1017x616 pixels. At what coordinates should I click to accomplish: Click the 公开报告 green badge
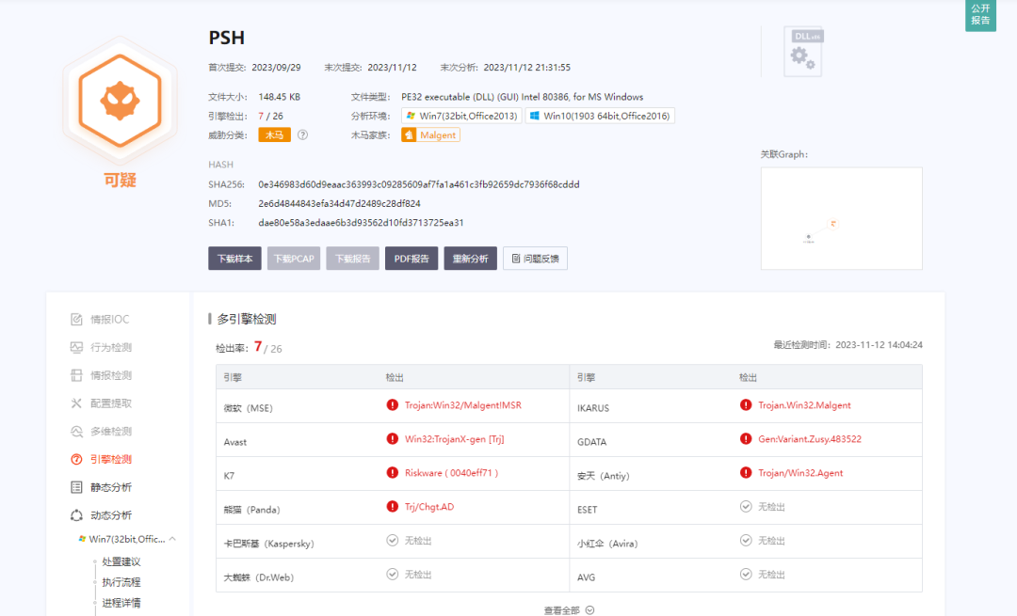(980, 14)
